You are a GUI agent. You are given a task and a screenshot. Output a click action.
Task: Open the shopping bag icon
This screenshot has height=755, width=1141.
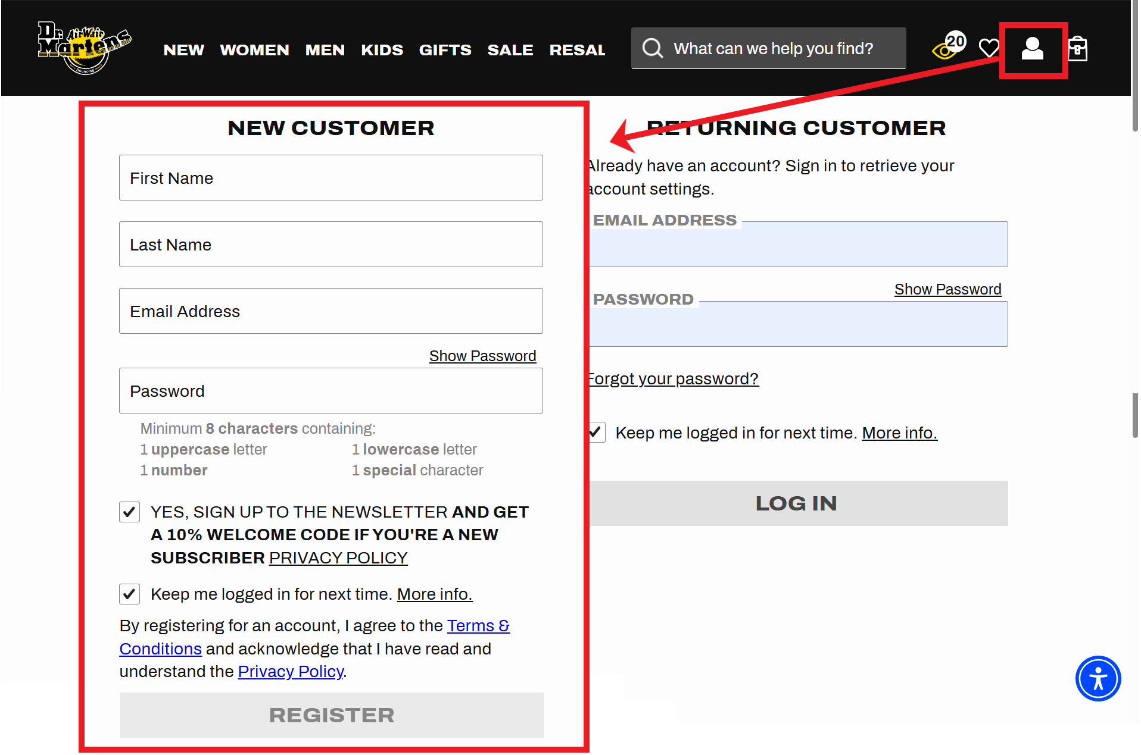click(x=1079, y=48)
